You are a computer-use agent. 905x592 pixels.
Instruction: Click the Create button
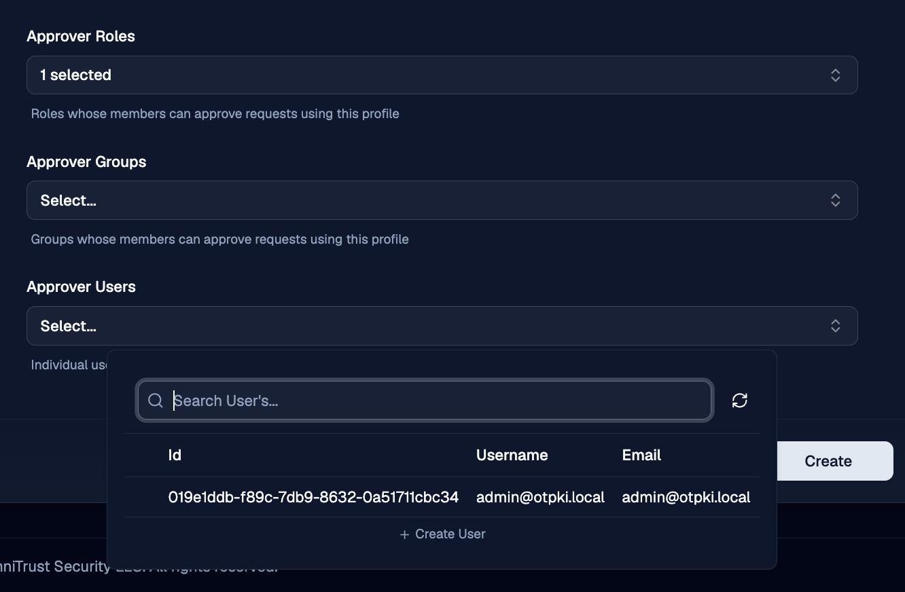point(828,461)
